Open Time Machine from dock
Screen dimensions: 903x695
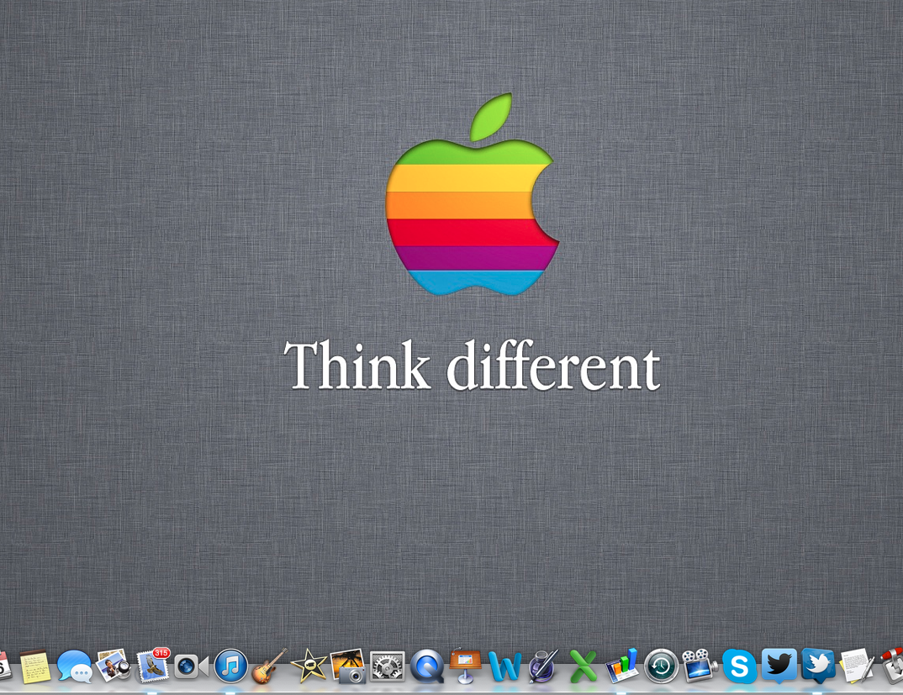[x=661, y=666]
